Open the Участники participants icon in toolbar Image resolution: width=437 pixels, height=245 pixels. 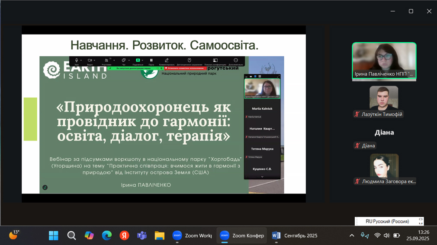pos(106,61)
